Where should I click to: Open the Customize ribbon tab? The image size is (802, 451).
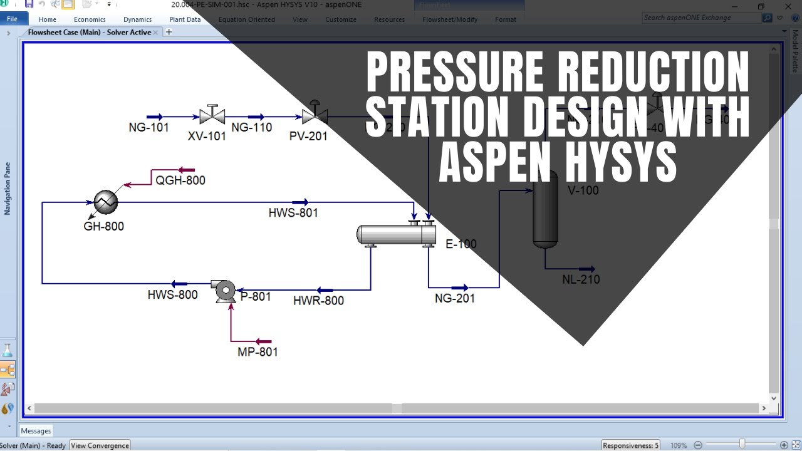[x=341, y=19]
